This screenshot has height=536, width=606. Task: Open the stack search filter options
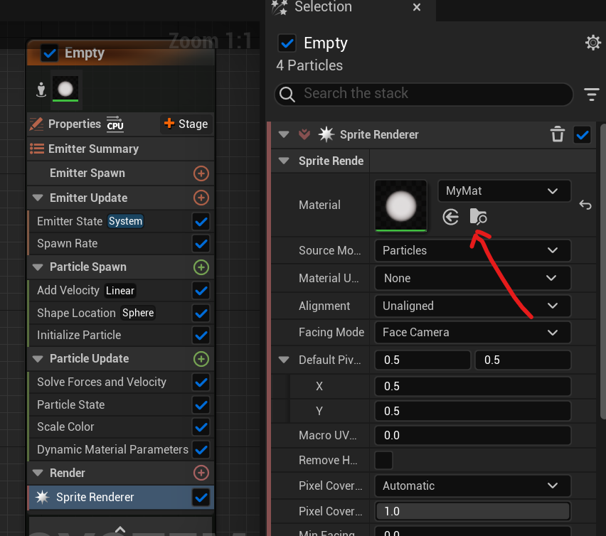[591, 94]
